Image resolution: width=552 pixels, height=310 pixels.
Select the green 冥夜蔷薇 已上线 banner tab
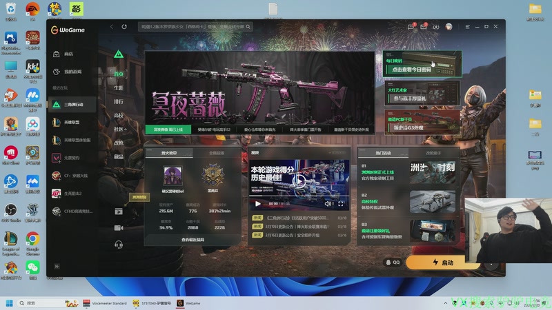[168, 130]
